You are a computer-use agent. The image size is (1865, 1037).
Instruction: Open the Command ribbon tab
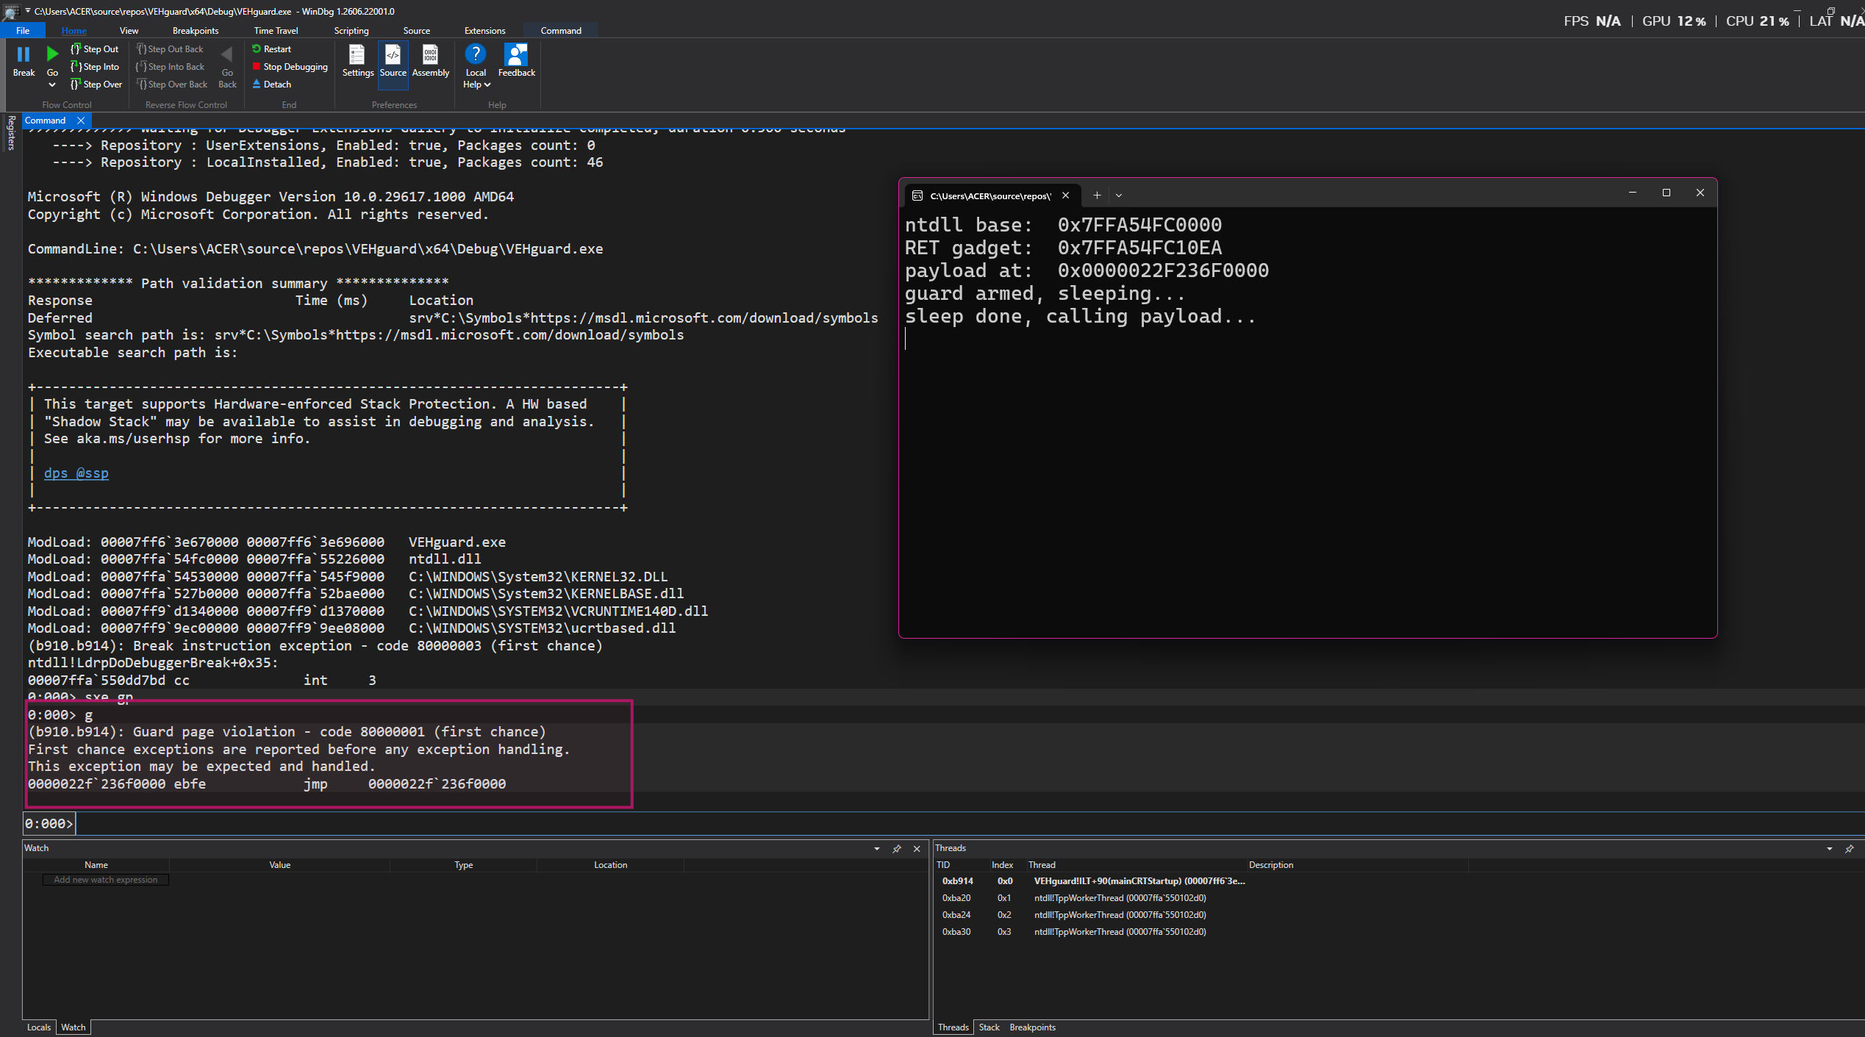pyautogui.click(x=561, y=30)
